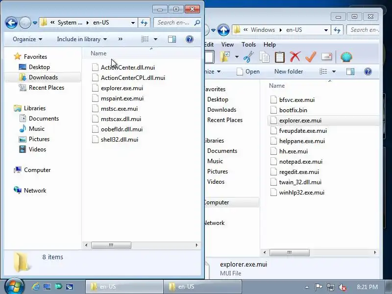Launch Internet Explorer from taskbar
This screenshot has height=294, width=392.
35,287
